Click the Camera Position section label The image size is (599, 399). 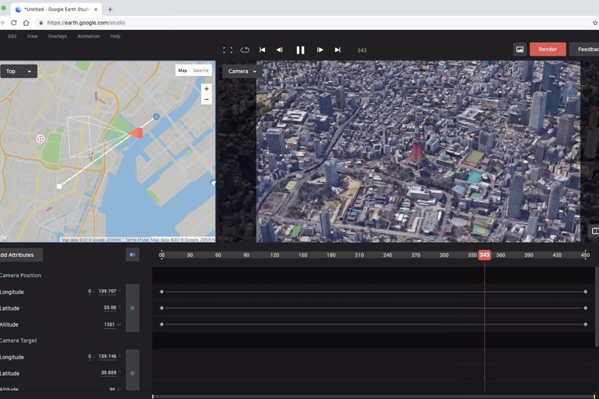point(21,275)
